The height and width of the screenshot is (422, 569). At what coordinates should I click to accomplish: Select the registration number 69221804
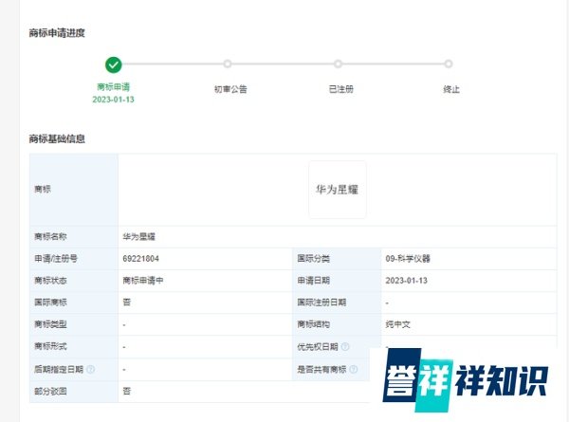coord(140,259)
